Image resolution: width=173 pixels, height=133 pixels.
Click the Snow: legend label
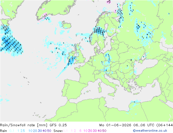(x=58, y=131)
